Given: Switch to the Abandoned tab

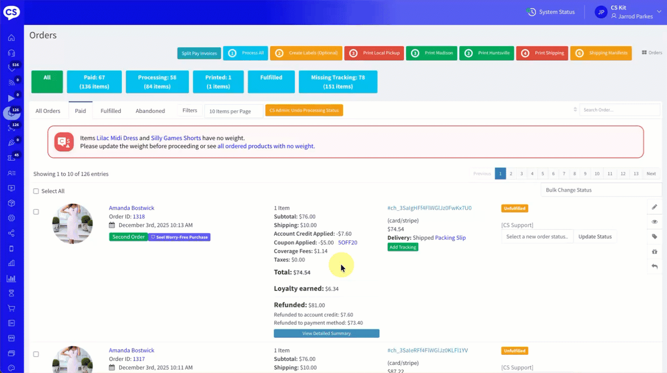Looking at the screenshot, I should click(x=150, y=111).
